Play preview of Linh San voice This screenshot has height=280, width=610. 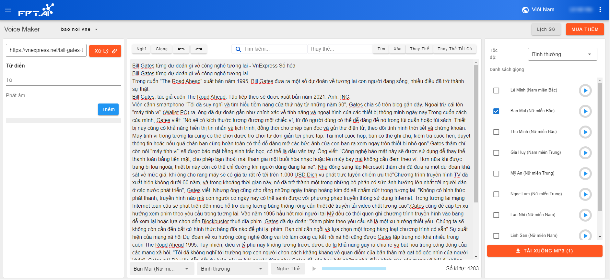click(x=585, y=235)
